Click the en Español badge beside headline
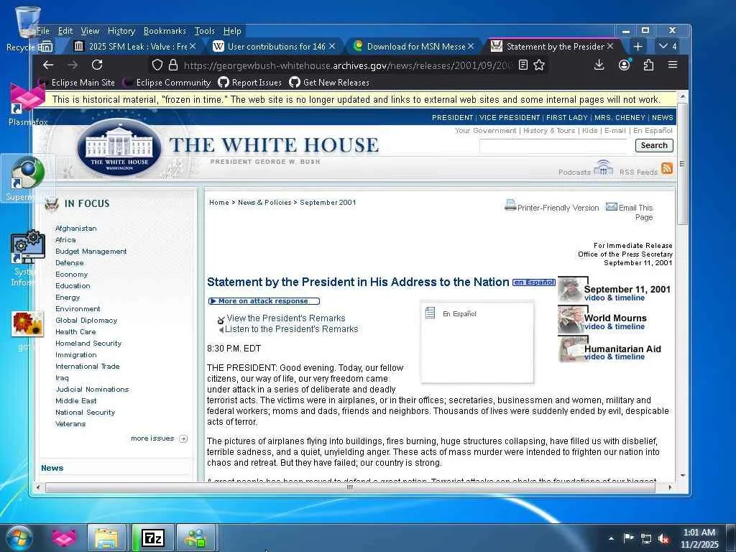The image size is (736, 552). click(x=534, y=282)
